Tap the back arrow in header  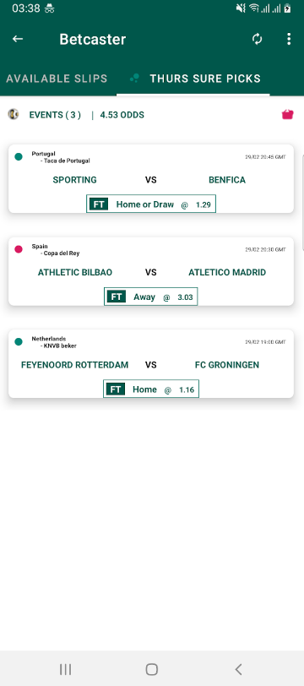[x=18, y=39]
